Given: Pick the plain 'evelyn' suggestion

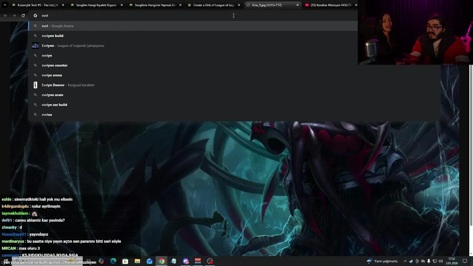Looking at the screenshot, I should click(193, 55).
